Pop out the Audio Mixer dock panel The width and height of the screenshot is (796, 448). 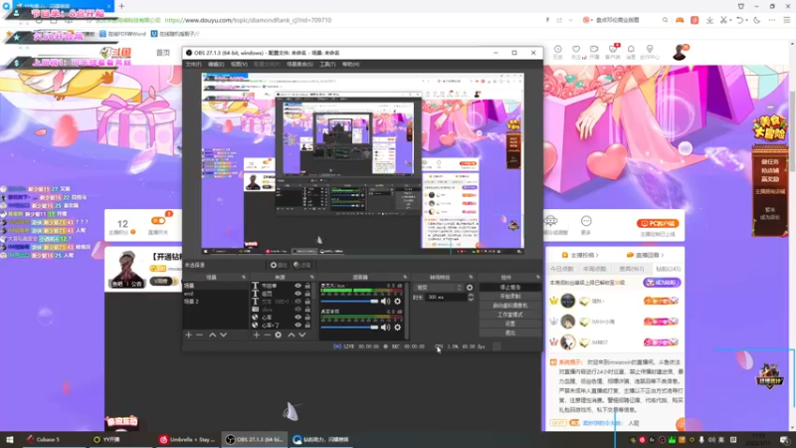pos(405,278)
